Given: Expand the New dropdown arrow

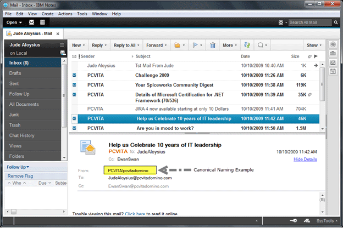Looking at the screenshot, I should click(x=84, y=45).
